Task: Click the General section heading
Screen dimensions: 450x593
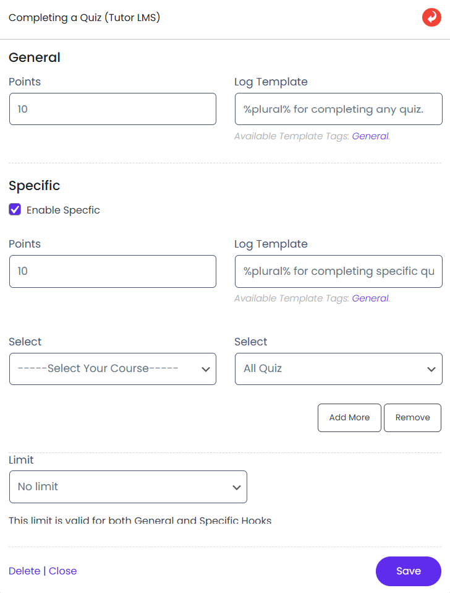Action: pos(35,58)
